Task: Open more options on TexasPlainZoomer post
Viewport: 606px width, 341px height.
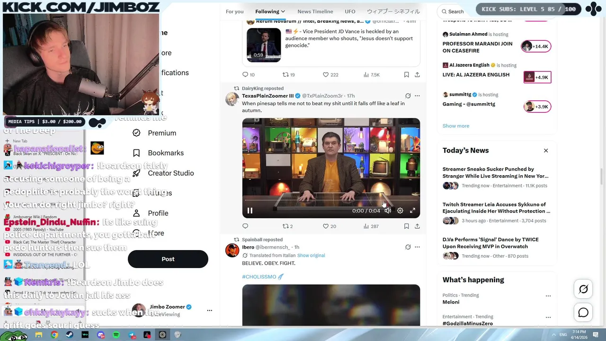Action: click(x=417, y=96)
